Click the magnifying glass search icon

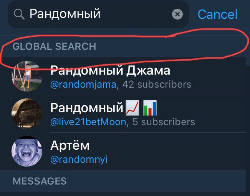(19, 14)
